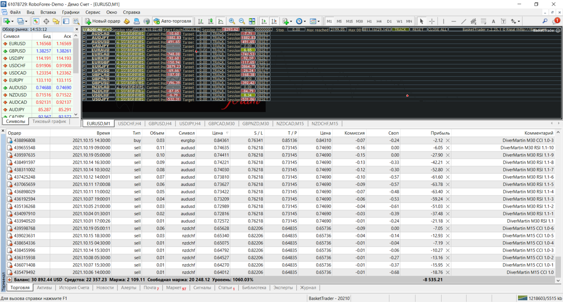Image resolution: width=563 pixels, height=302 pixels.
Task: Expand the AUDCAD basket row
Action: 84,34
